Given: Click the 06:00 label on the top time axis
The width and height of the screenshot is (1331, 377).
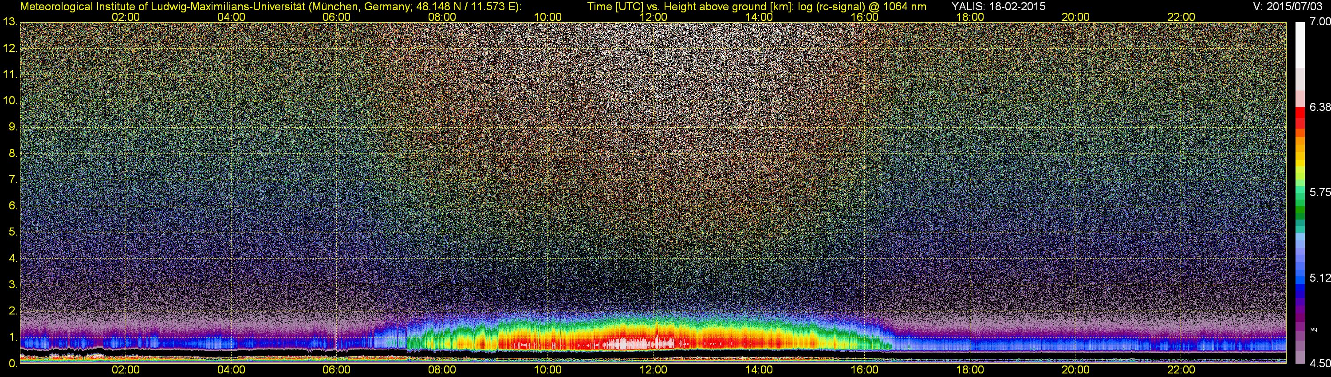Looking at the screenshot, I should 336,17.
